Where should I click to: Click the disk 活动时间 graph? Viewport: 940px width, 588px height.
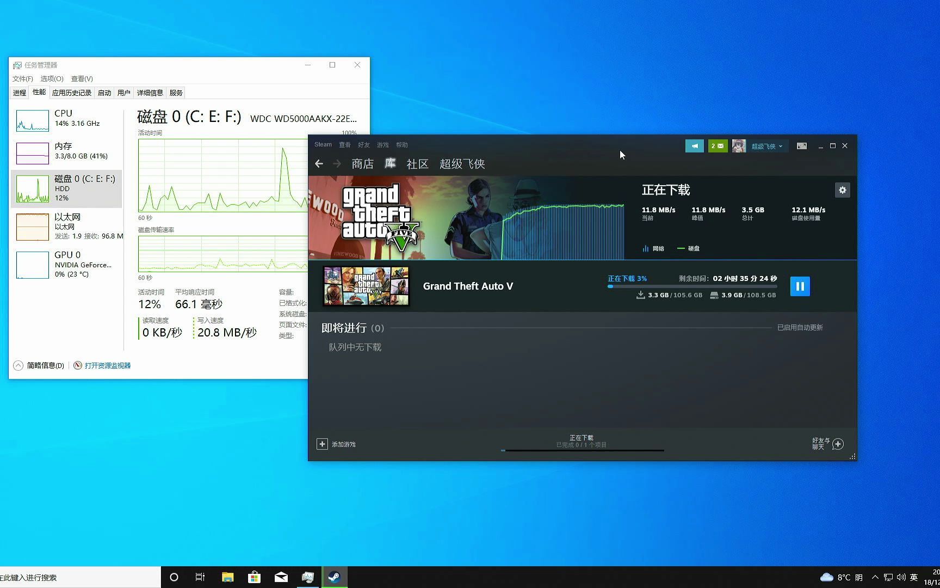(223, 175)
